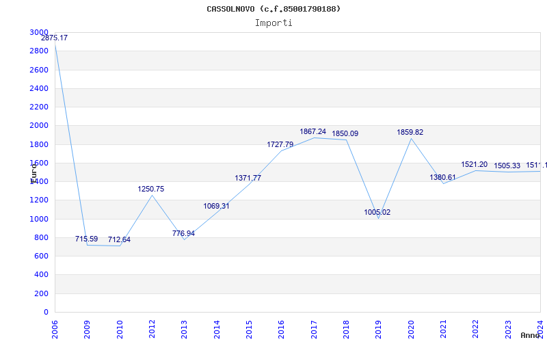Click the x-axis year 2012
Screen dimensions: 547x342
tap(152, 330)
